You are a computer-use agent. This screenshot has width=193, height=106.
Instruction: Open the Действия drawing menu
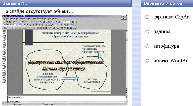pos(7,28)
